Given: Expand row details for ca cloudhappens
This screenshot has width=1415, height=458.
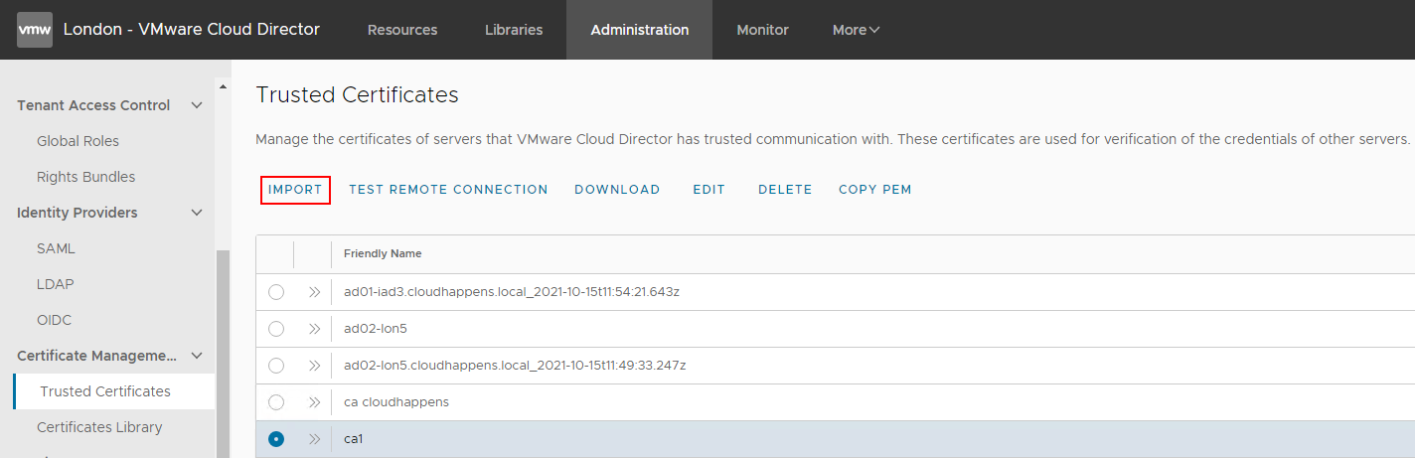Looking at the screenshot, I should coord(314,402).
